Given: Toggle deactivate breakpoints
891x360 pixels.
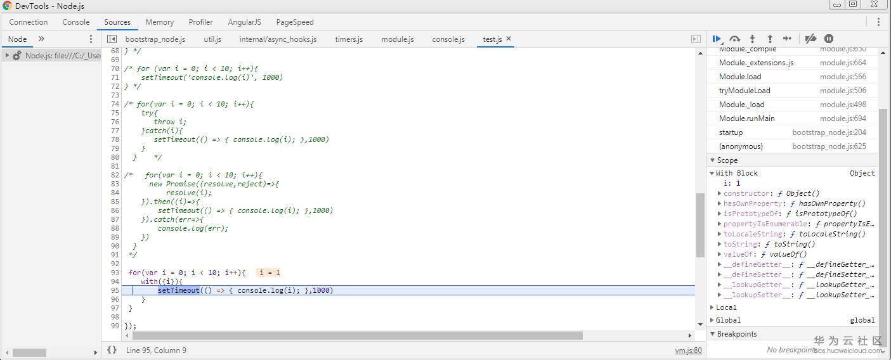Looking at the screenshot, I should point(810,39).
